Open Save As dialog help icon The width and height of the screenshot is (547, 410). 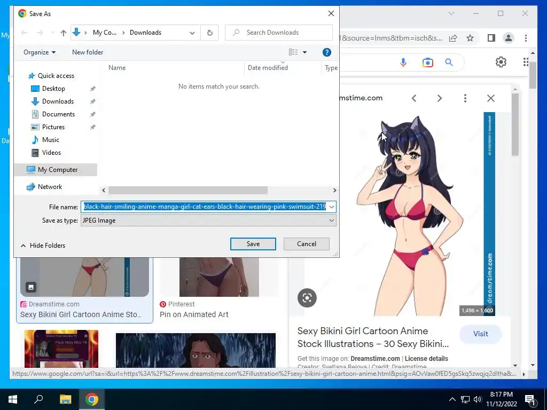(326, 52)
